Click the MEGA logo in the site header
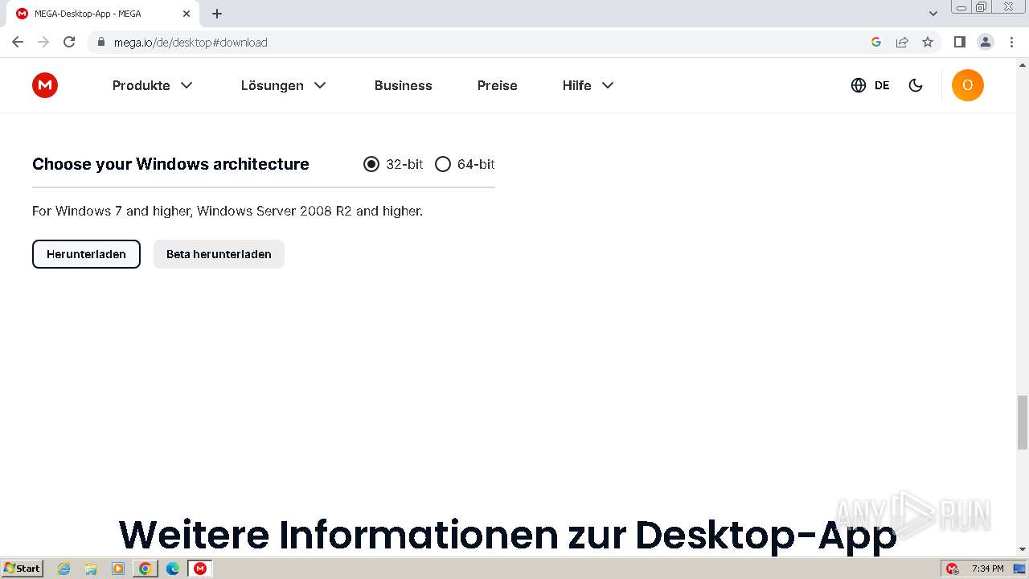This screenshot has height=579, width=1029. tap(45, 85)
